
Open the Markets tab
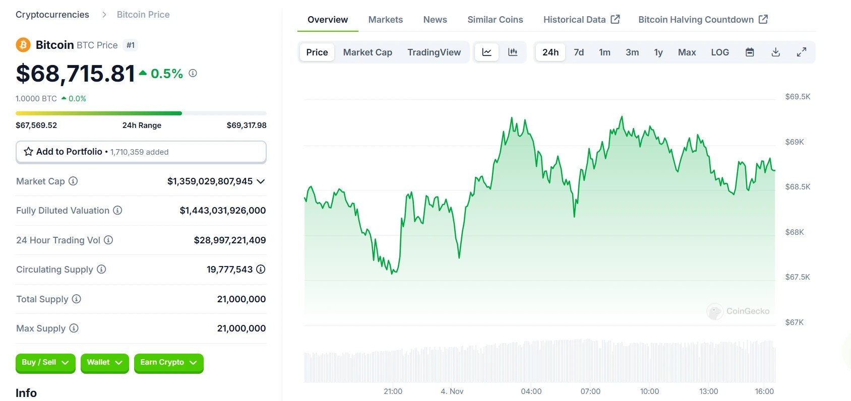click(x=386, y=20)
